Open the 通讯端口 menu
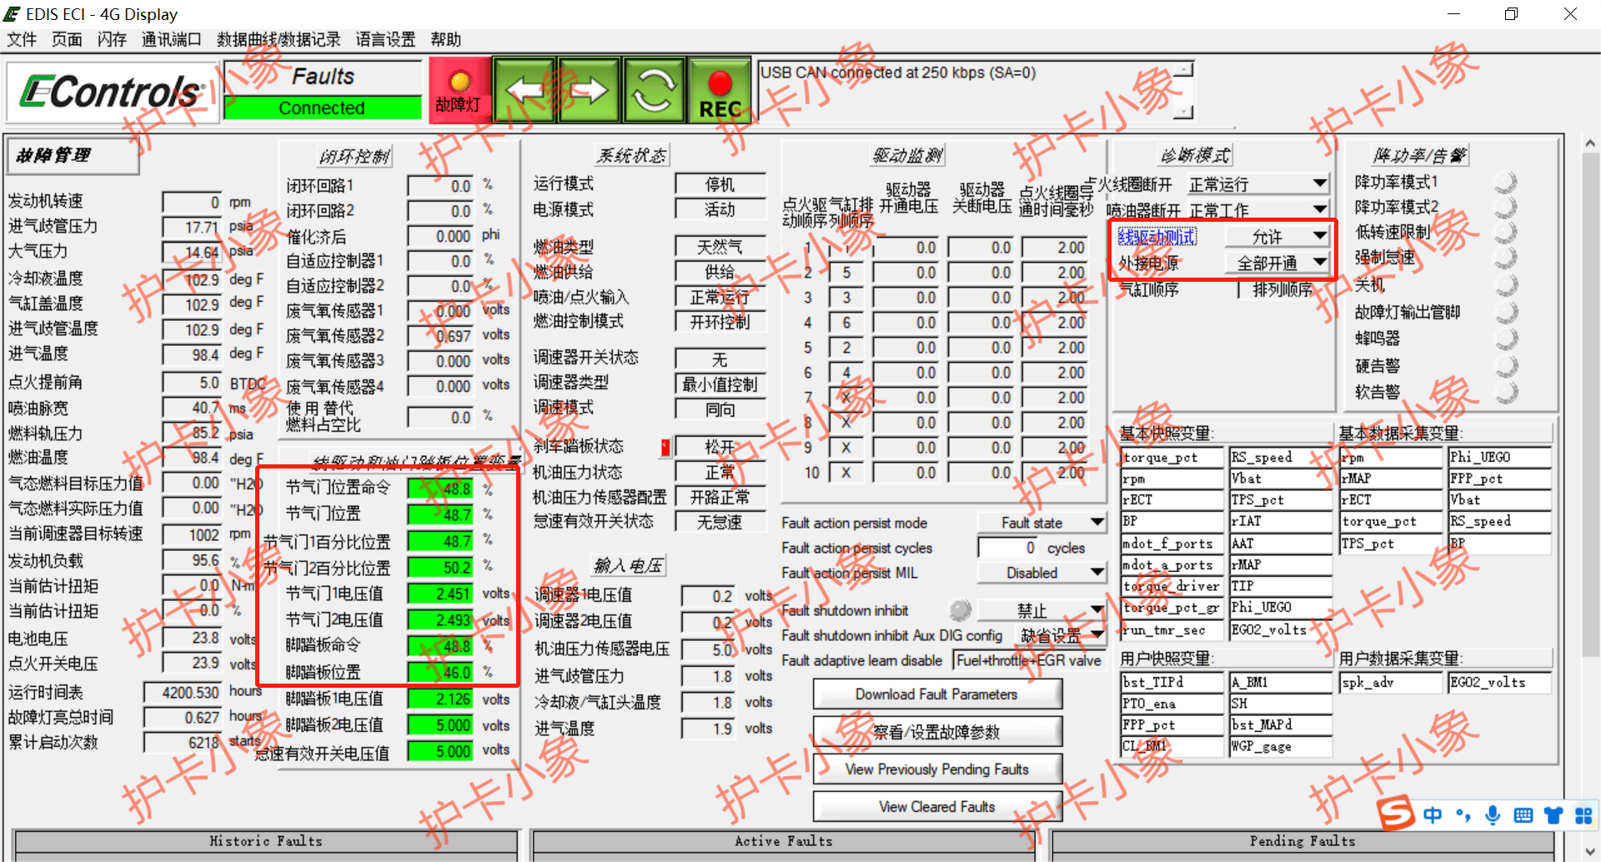The height and width of the screenshot is (862, 1601). pyautogui.click(x=171, y=39)
